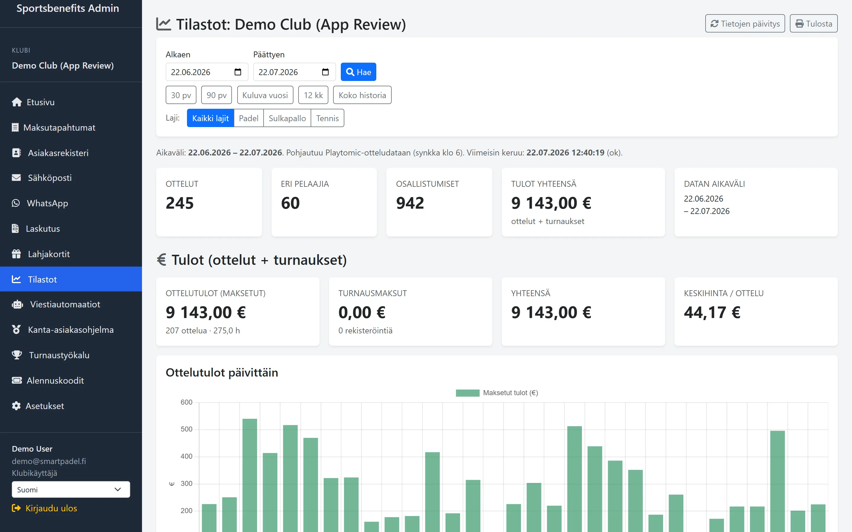Click the OTTELUT 245 stat card
This screenshot has height=532, width=852.
209,202
